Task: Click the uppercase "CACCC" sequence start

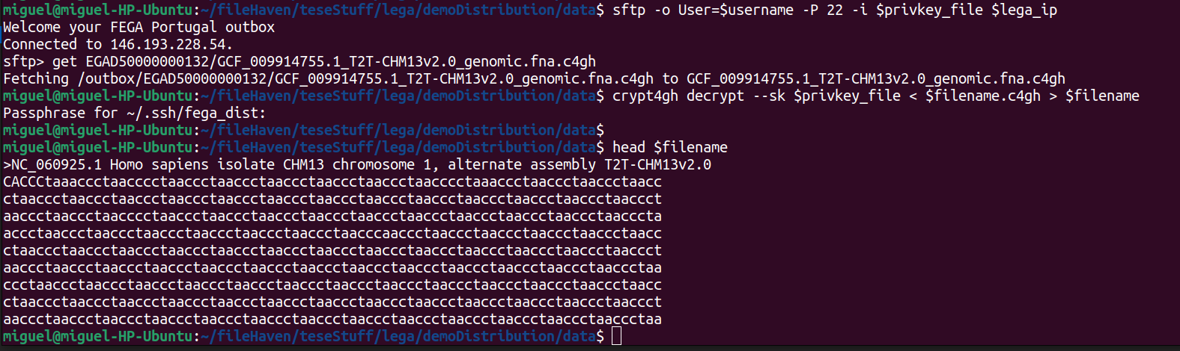Action: click(24, 182)
